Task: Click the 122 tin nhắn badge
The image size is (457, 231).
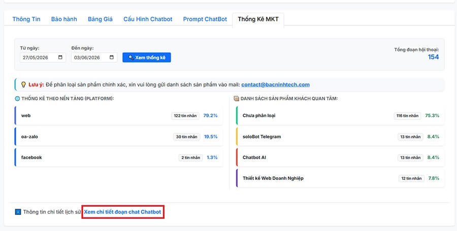Action: click(185, 115)
